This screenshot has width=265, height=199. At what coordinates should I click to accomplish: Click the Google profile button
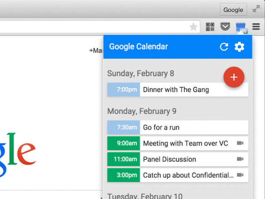point(233,10)
